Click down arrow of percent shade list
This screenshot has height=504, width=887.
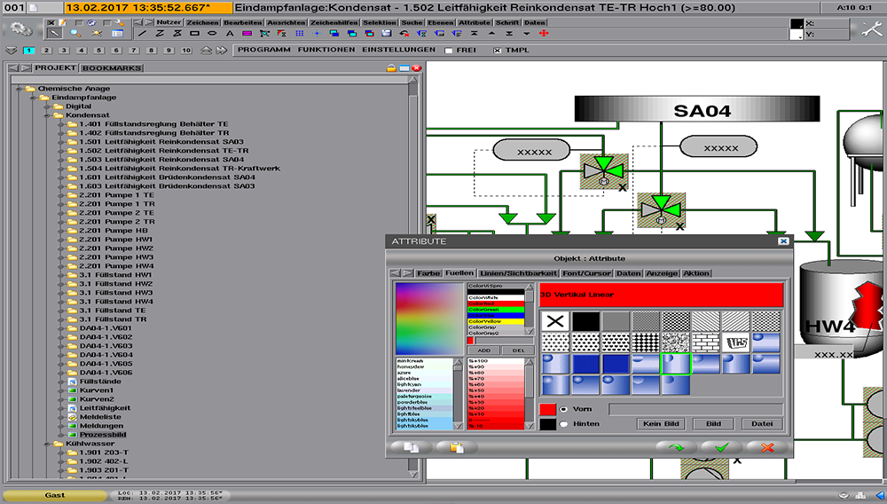529,425
